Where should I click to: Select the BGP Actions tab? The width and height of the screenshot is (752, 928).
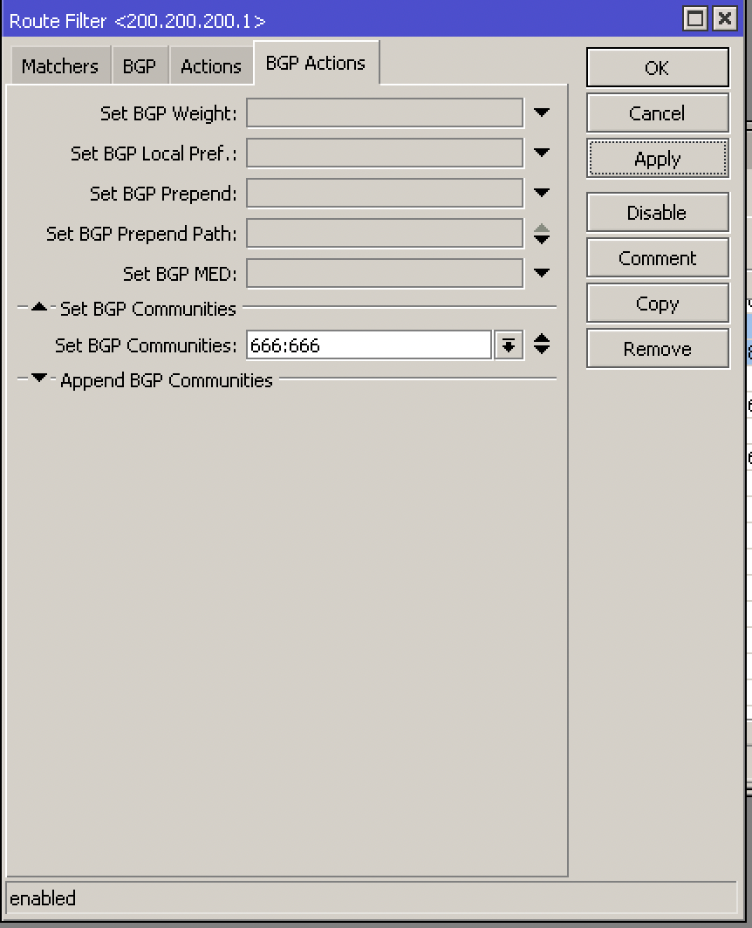point(316,63)
